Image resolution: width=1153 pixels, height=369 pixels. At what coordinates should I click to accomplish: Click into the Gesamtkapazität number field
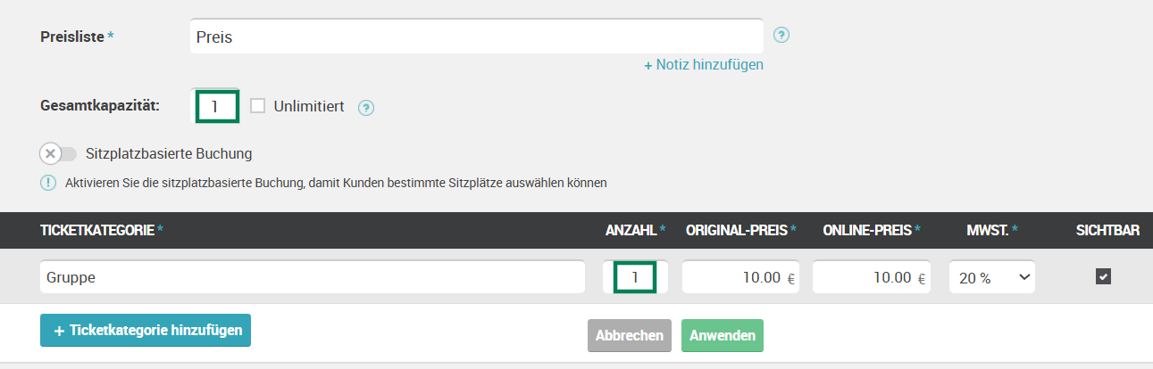pyautogui.click(x=216, y=106)
